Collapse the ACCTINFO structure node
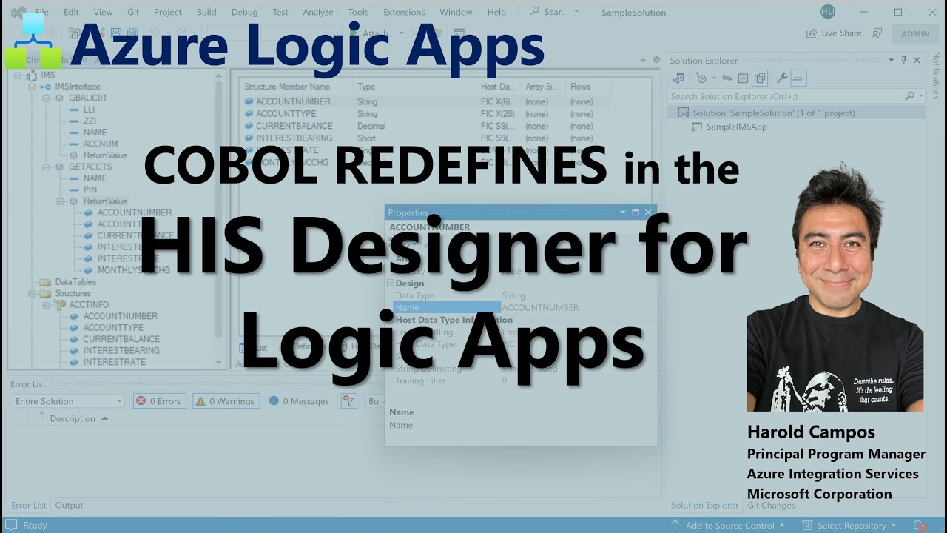The image size is (947, 533). pyautogui.click(x=47, y=304)
